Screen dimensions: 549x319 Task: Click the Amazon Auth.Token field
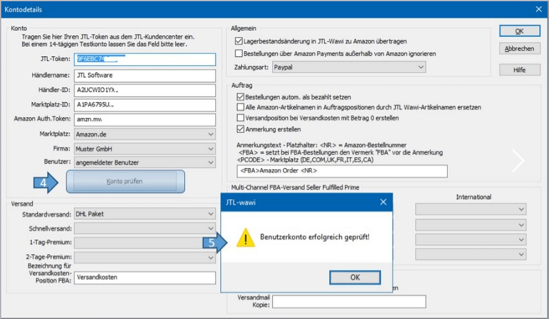(145, 120)
